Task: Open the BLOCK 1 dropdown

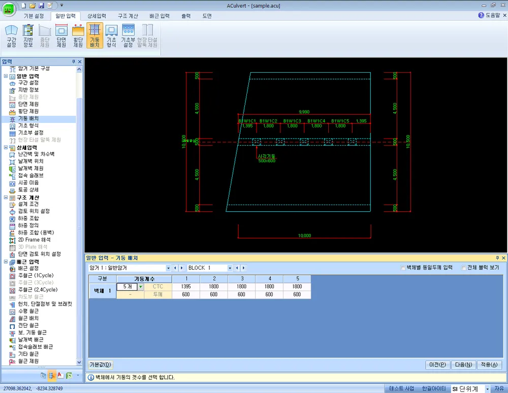Action: pos(230,268)
